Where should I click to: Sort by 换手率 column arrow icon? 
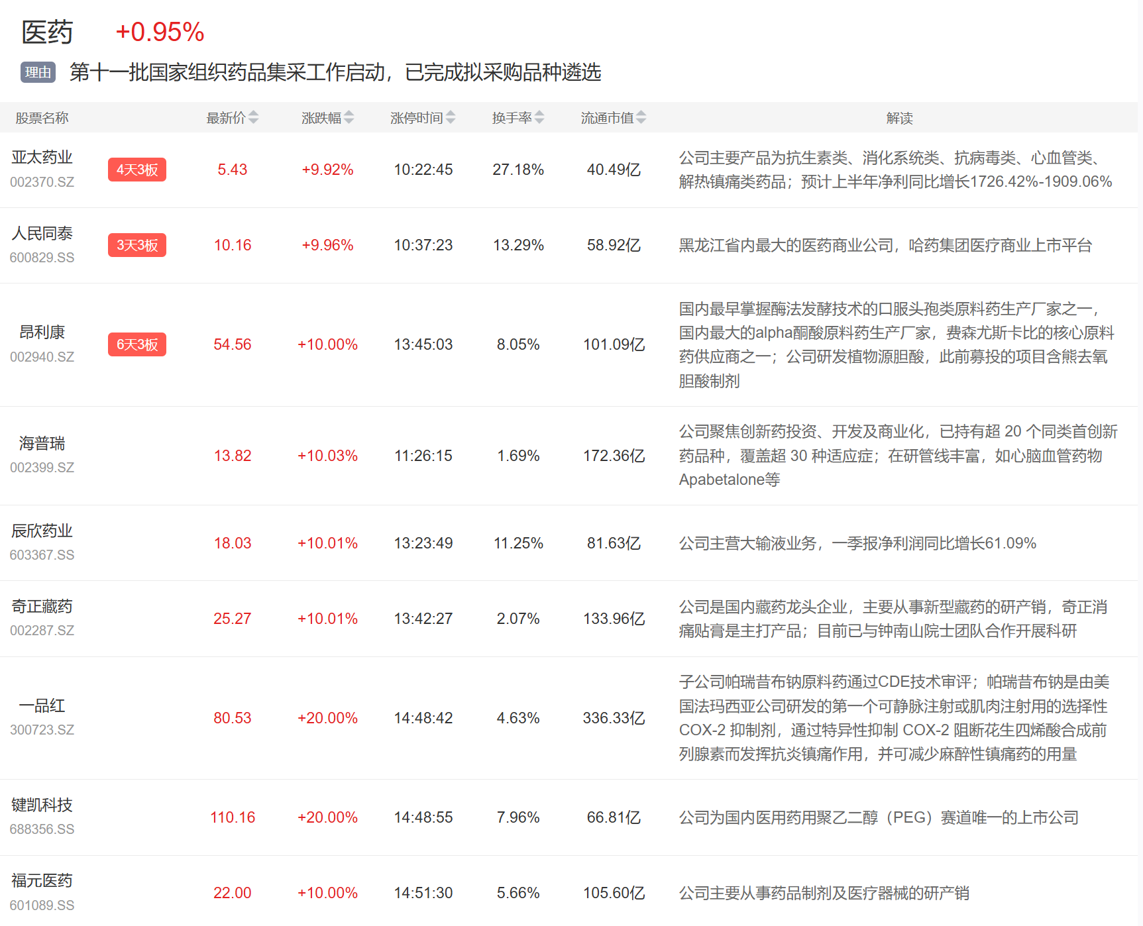(539, 118)
